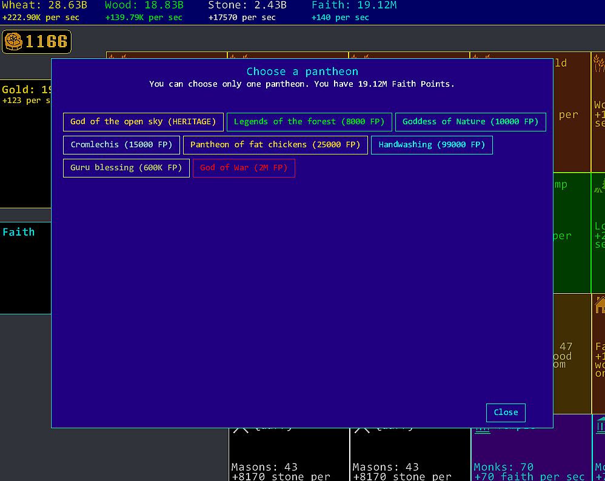Open the Faith panel on the left

[x=25, y=268]
